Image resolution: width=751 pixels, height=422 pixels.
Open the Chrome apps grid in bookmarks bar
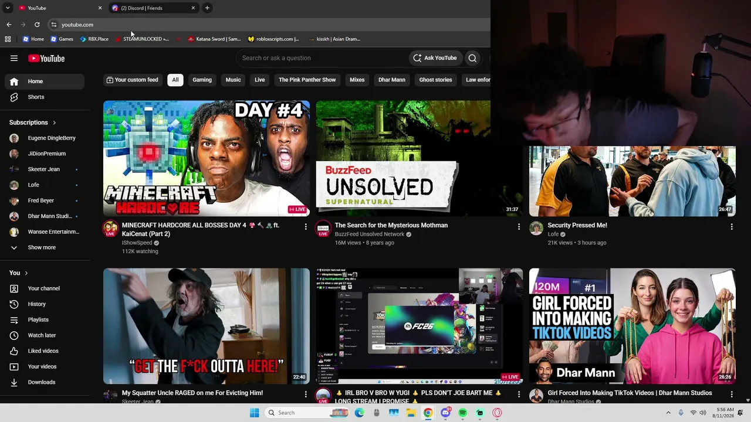point(8,39)
